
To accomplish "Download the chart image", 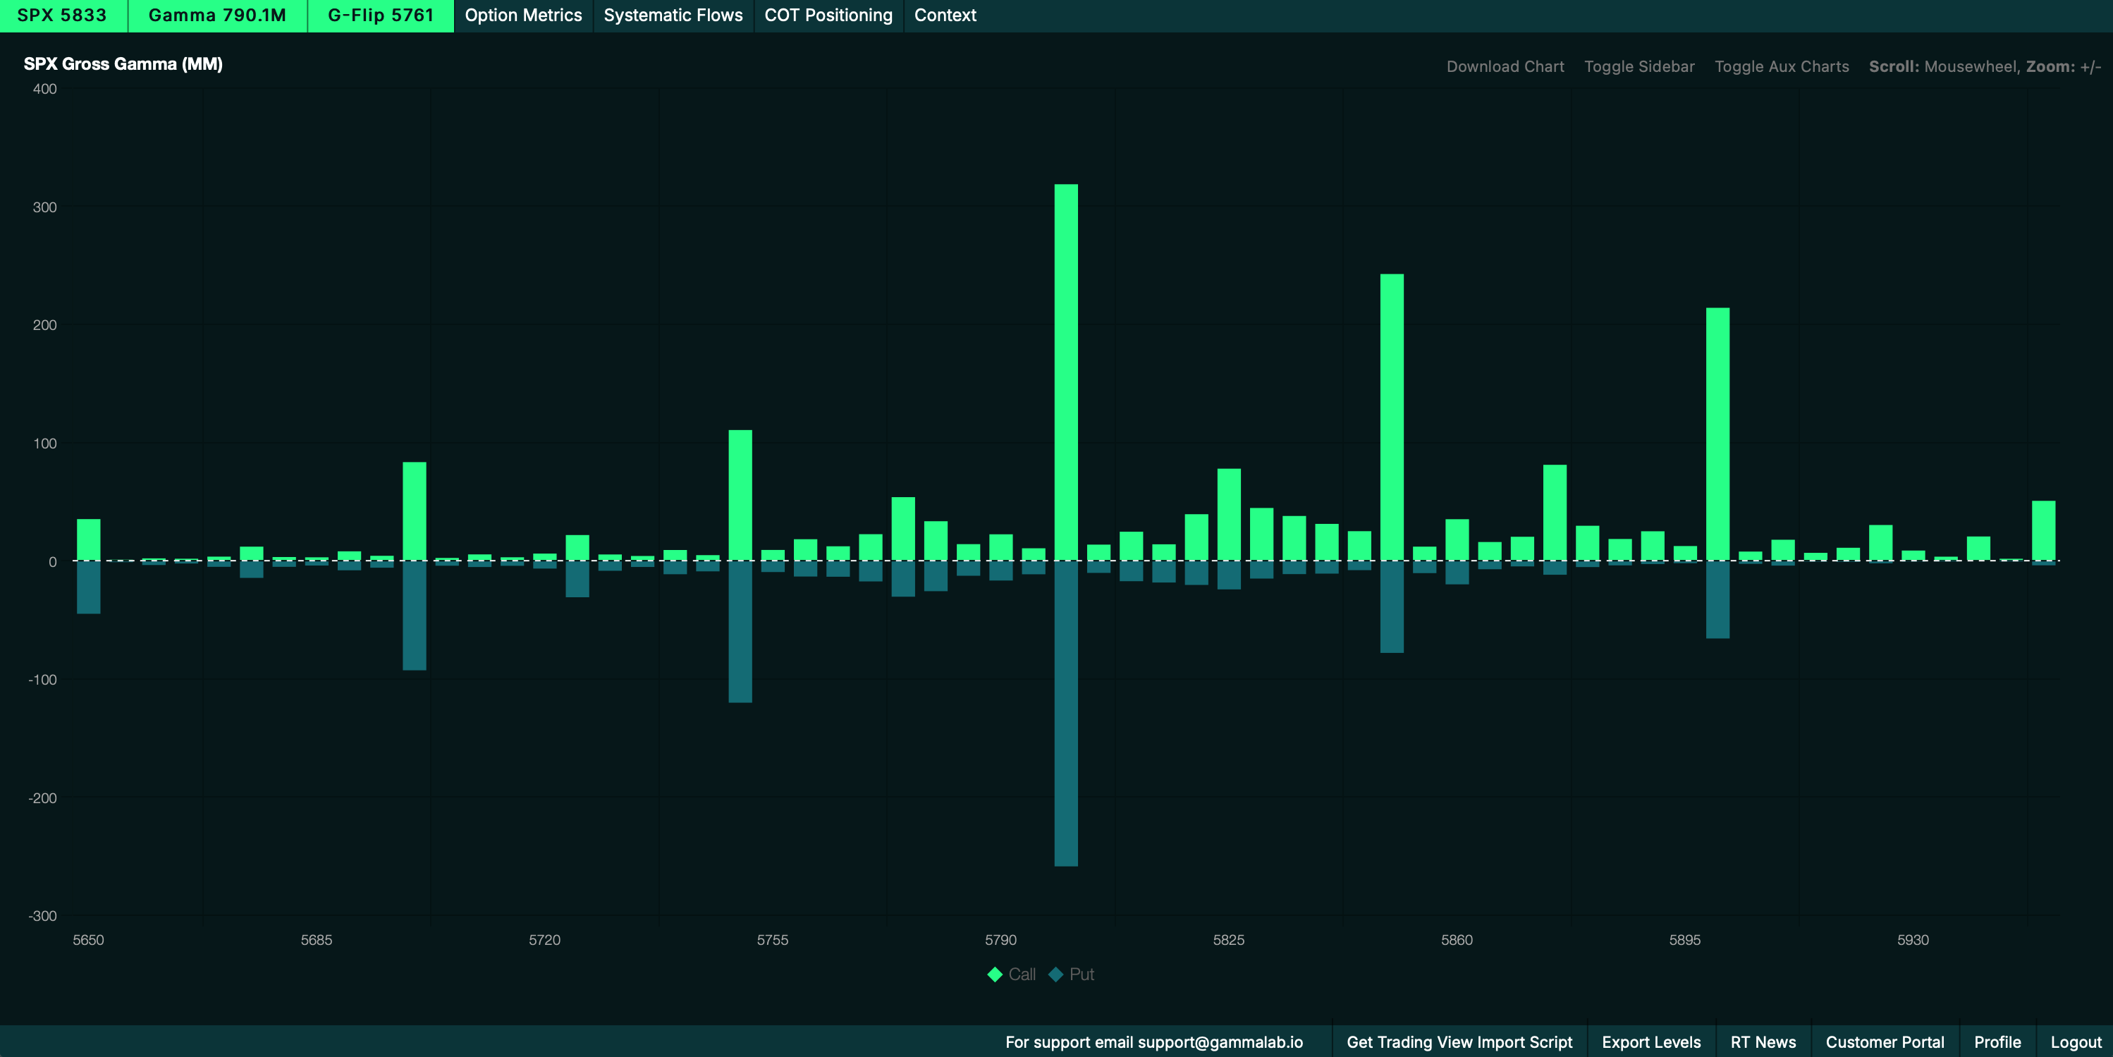I will 1505,66.
